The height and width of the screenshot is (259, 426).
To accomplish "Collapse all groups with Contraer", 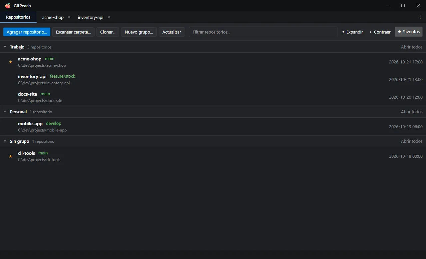I will pos(380,32).
